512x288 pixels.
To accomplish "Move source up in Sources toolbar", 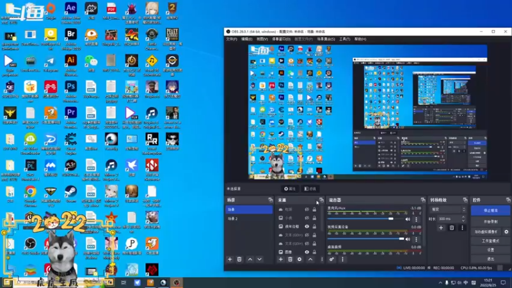I will pos(310,259).
